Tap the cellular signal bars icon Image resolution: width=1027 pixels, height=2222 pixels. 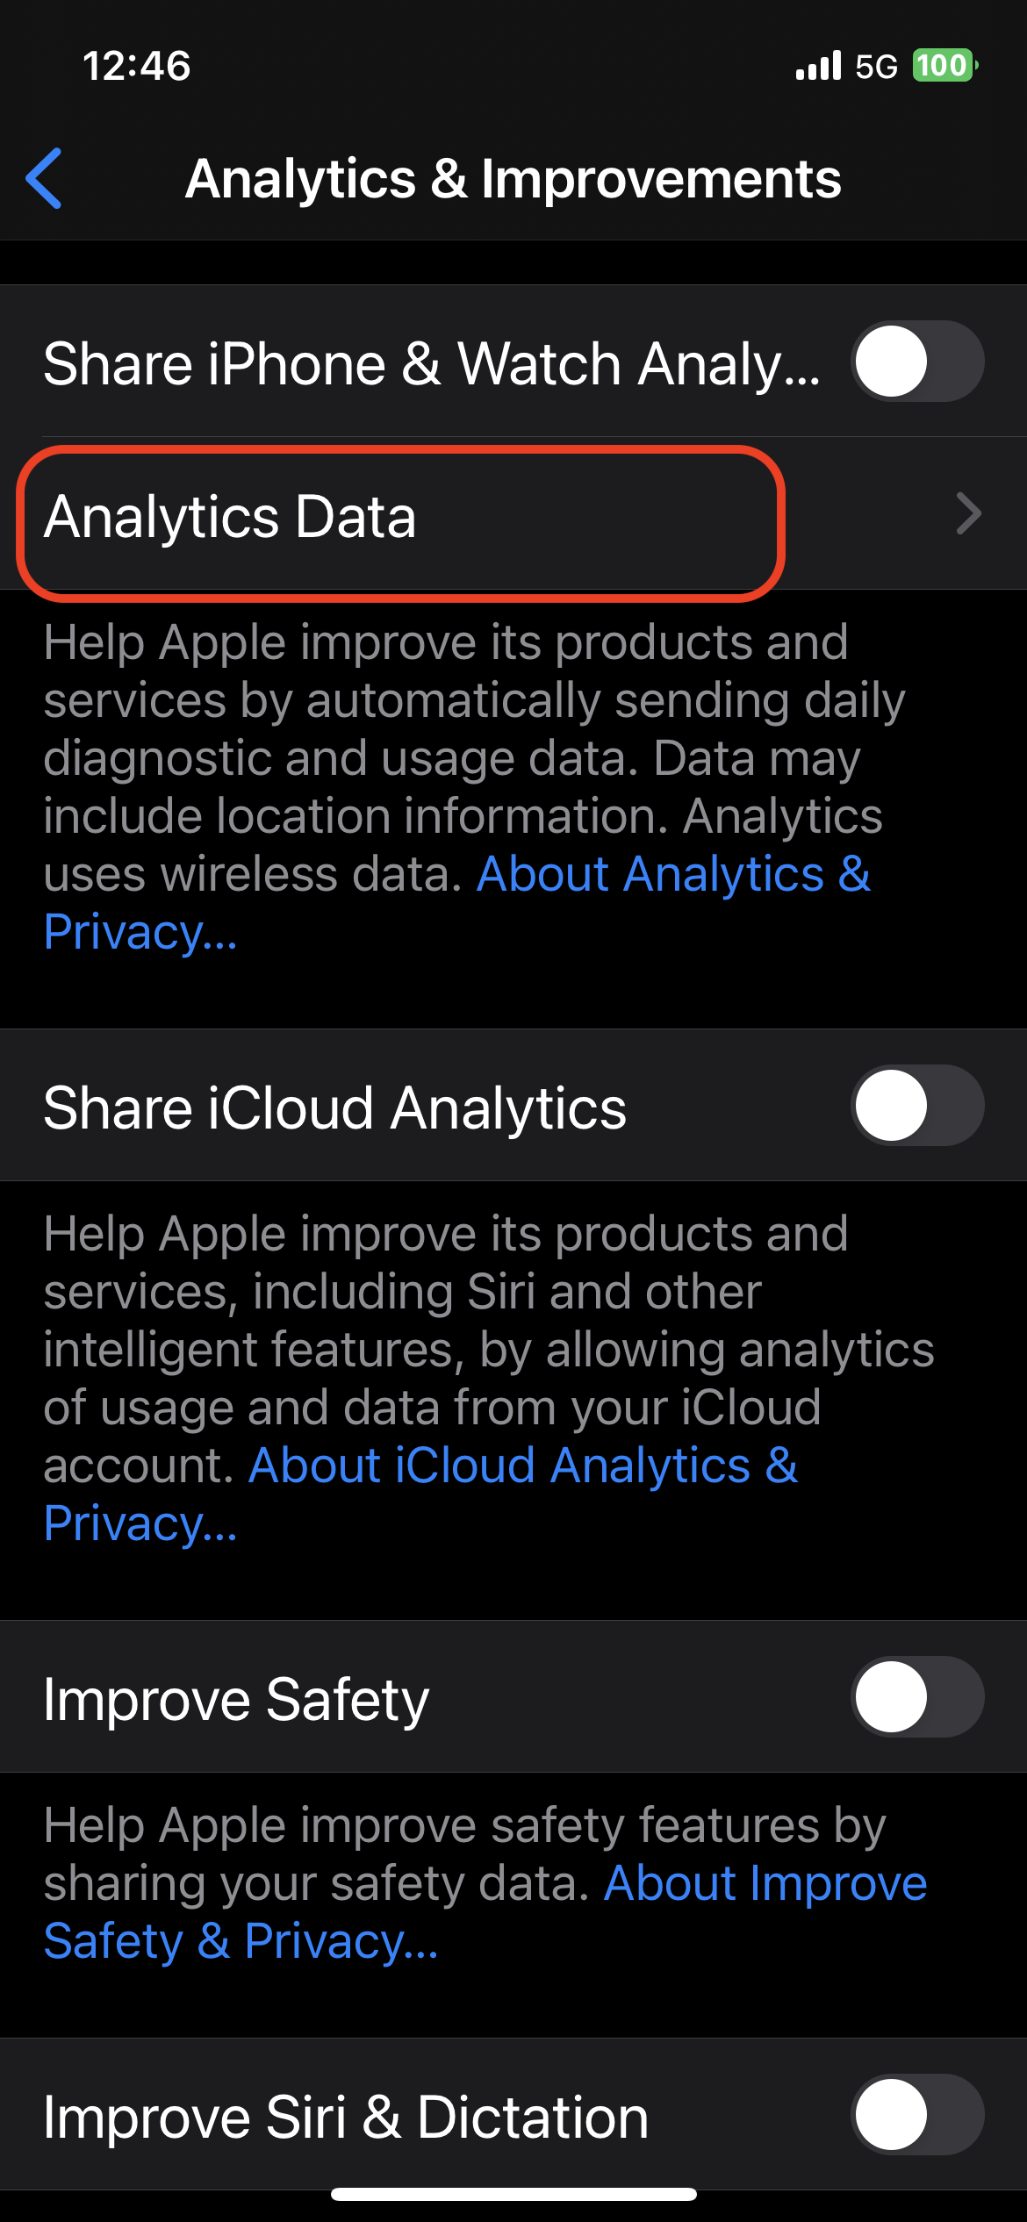tap(818, 66)
